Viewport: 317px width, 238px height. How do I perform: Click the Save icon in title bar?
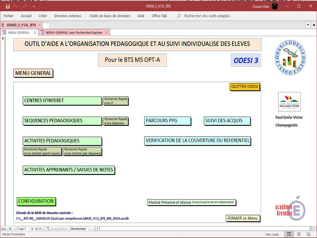[x=8, y=6]
